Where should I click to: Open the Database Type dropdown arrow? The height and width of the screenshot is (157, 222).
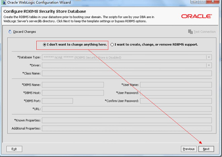(209, 57)
